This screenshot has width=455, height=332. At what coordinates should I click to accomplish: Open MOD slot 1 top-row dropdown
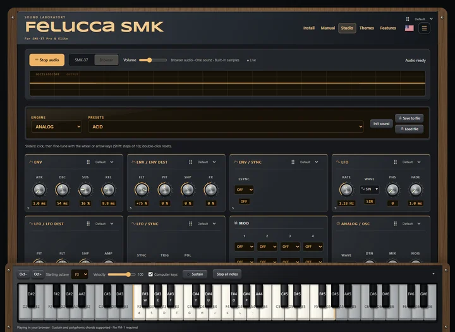[244, 247]
